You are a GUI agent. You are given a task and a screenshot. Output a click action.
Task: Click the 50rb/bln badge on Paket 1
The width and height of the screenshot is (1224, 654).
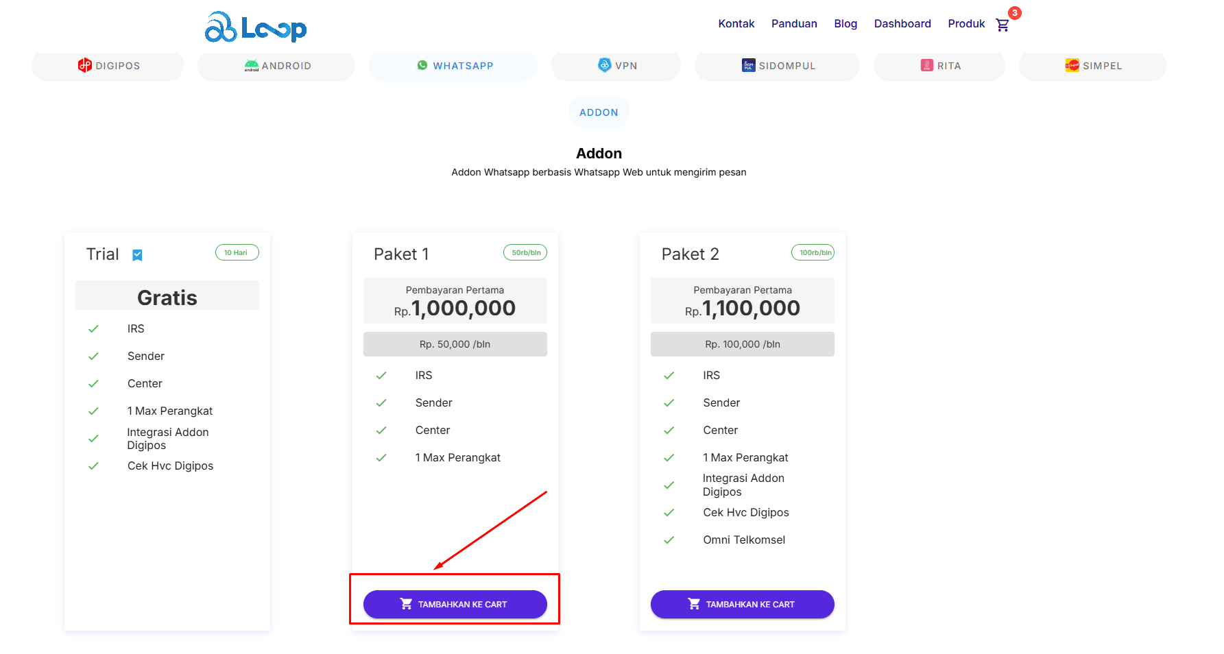[525, 253]
